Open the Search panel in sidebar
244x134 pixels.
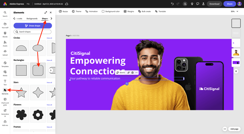5,14
